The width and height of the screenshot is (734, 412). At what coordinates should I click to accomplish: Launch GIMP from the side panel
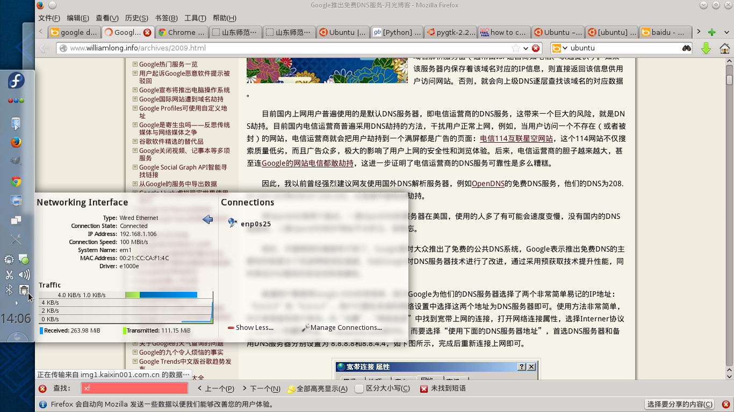(x=16, y=161)
